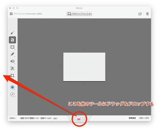Open the 100% zoom dropdown
The width and height of the screenshot is (157, 130).
point(13,118)
